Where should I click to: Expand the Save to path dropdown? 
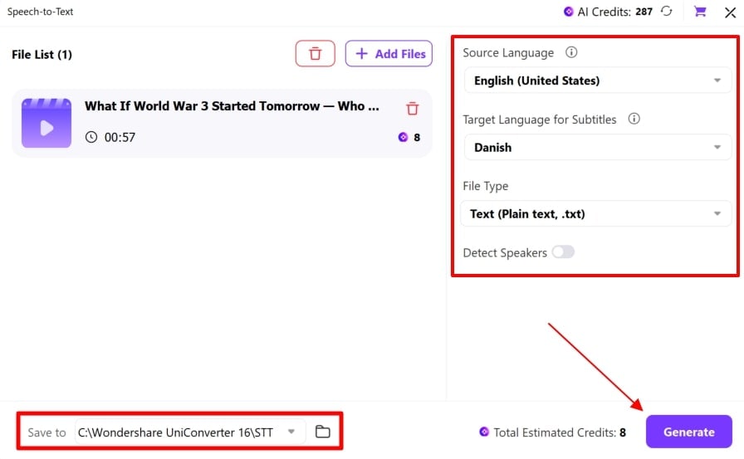pyautogui.click(x=291, y=432)
